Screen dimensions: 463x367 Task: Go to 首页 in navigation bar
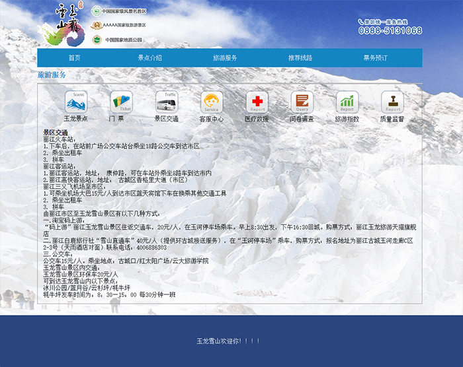[75, 58]
